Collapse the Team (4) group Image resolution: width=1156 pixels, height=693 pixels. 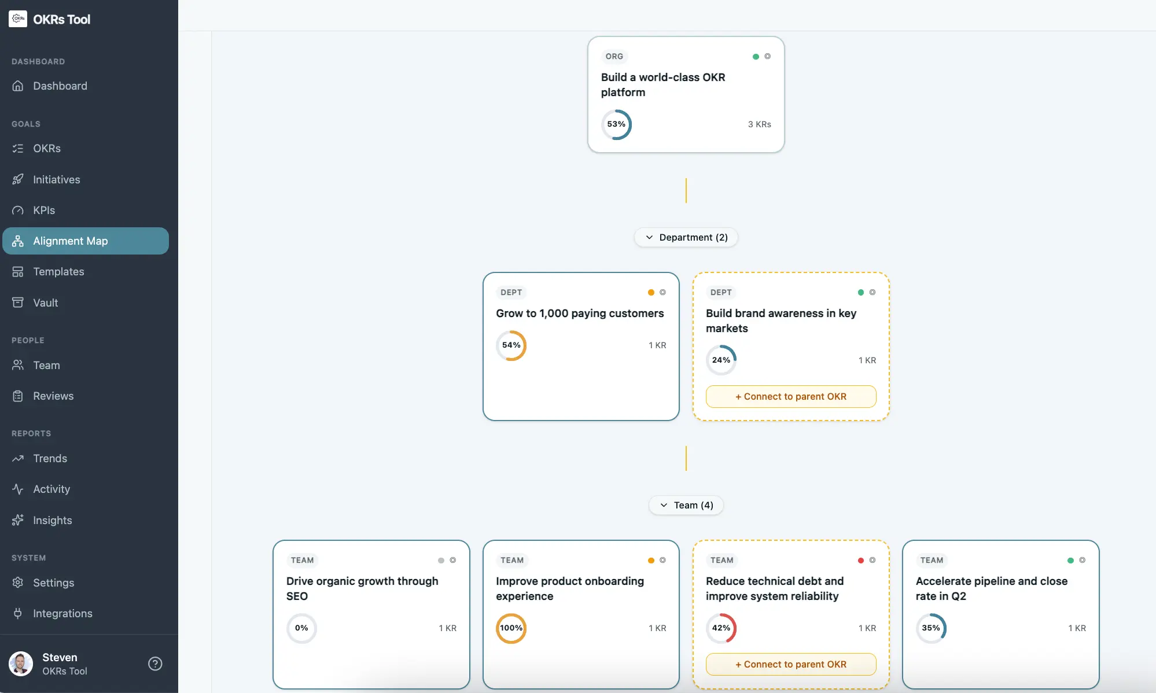coord(686,505)
